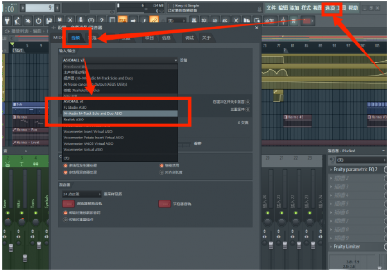Choose FL Studio ASIO from device list
389x271 pixels.
[75, 108]
